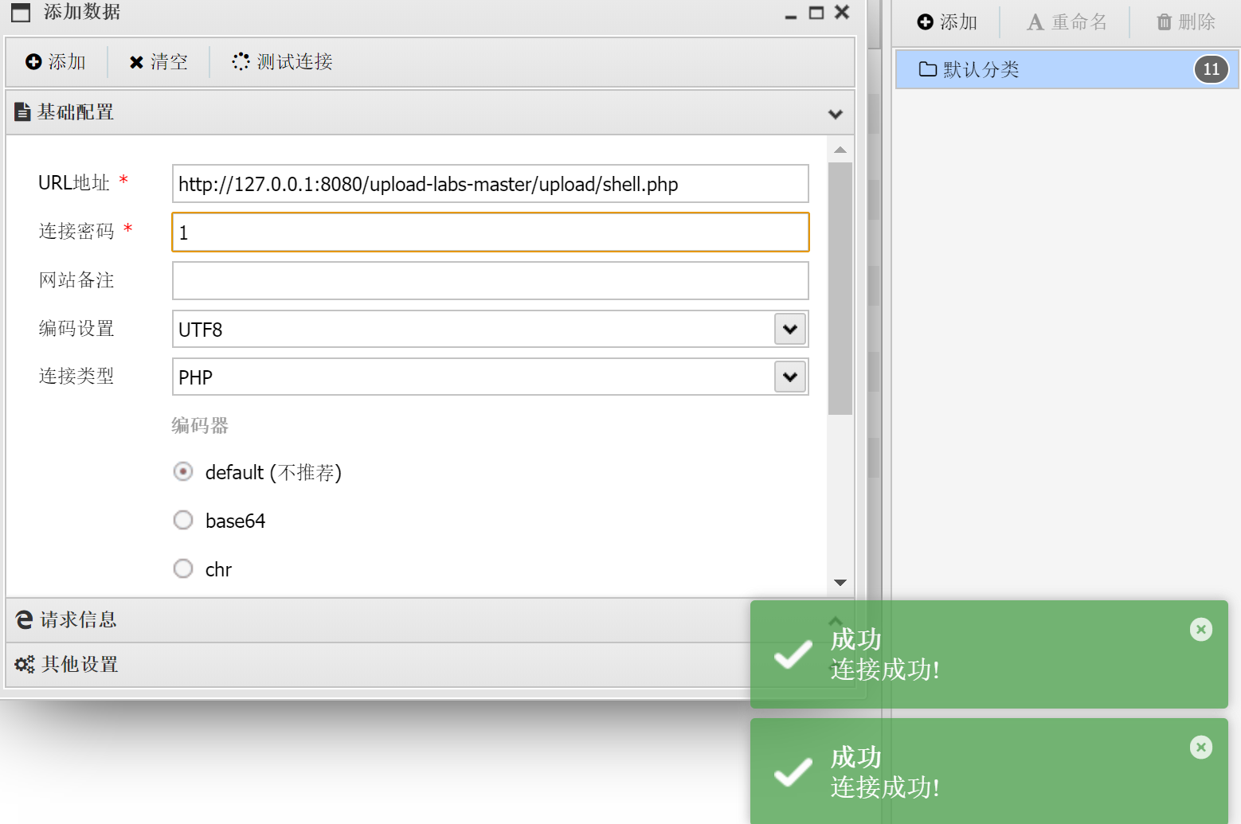This screenshot has width=1241, height=824.
Task: Click the vertical scrollbar thumb of config panel
Action: [x=840, y=288]
